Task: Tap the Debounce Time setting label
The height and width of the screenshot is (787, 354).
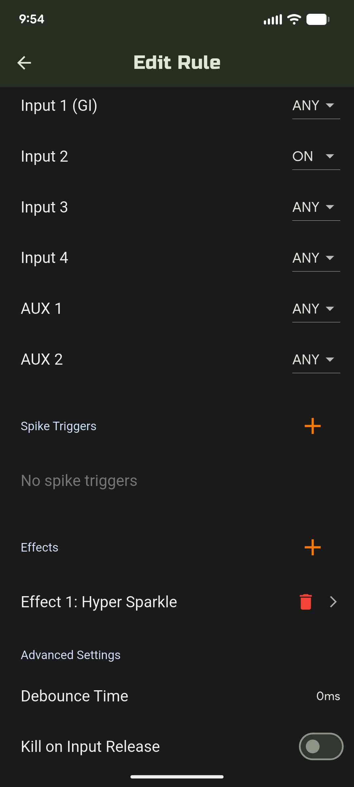Action: pyautogui.click(x=75, y=696)
